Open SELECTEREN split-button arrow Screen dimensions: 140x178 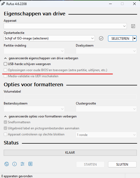[134, 39]
